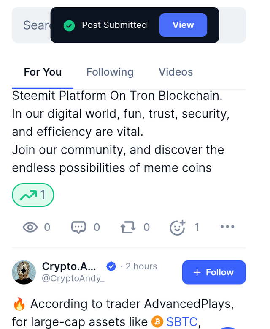270x329 pixels.
Task: Open the Crypto.A... profile name link
Action: pos(69,266)
